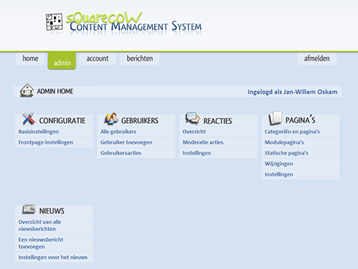Choose Gebruiker toevoegen link
This screenshot has width=358, height=269.
[126, 143]
